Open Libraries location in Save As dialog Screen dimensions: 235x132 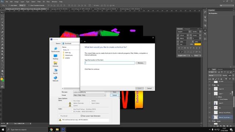[55, 64]
